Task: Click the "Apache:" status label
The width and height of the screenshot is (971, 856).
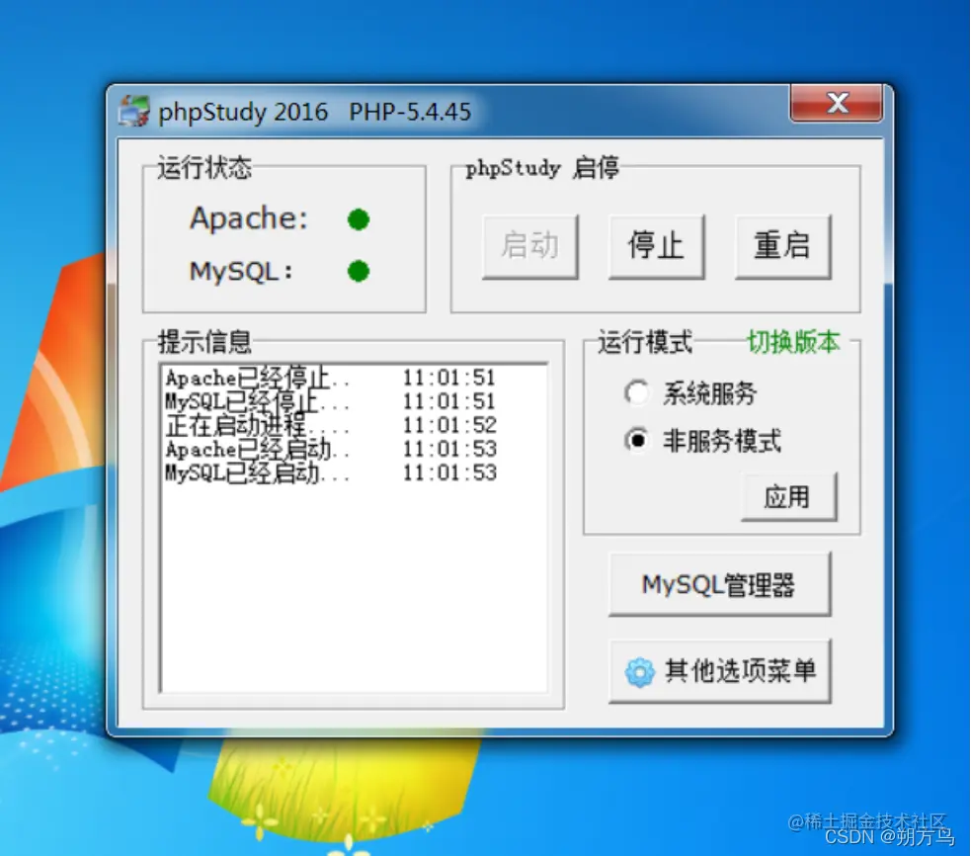Action: tap(249, 218)
